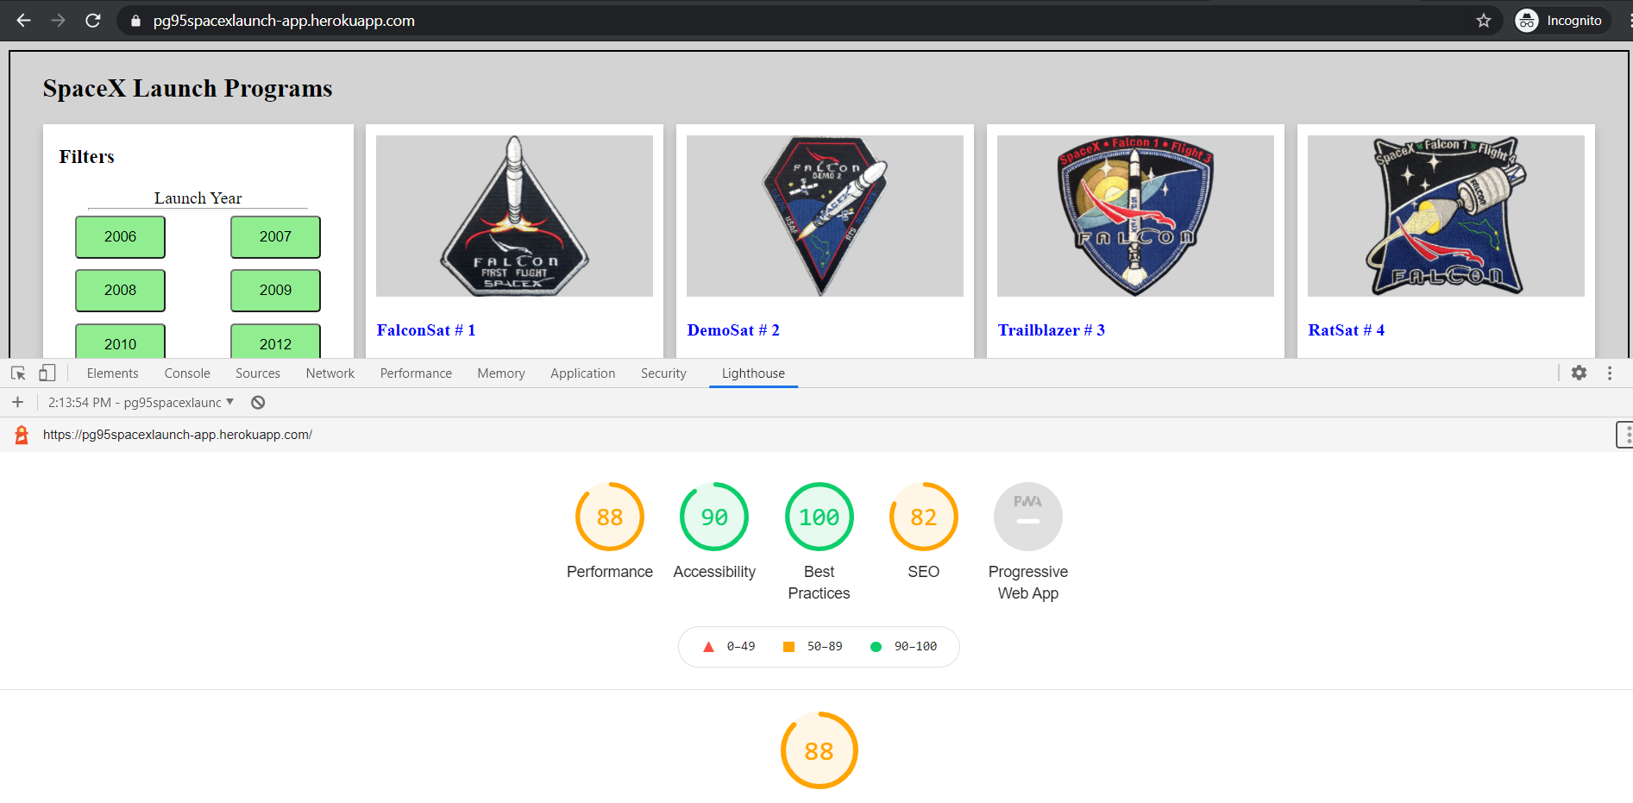Screen dimensions: 1633x803
Task: Open the FalconSat # 1 link
Action: coord(426,330)
